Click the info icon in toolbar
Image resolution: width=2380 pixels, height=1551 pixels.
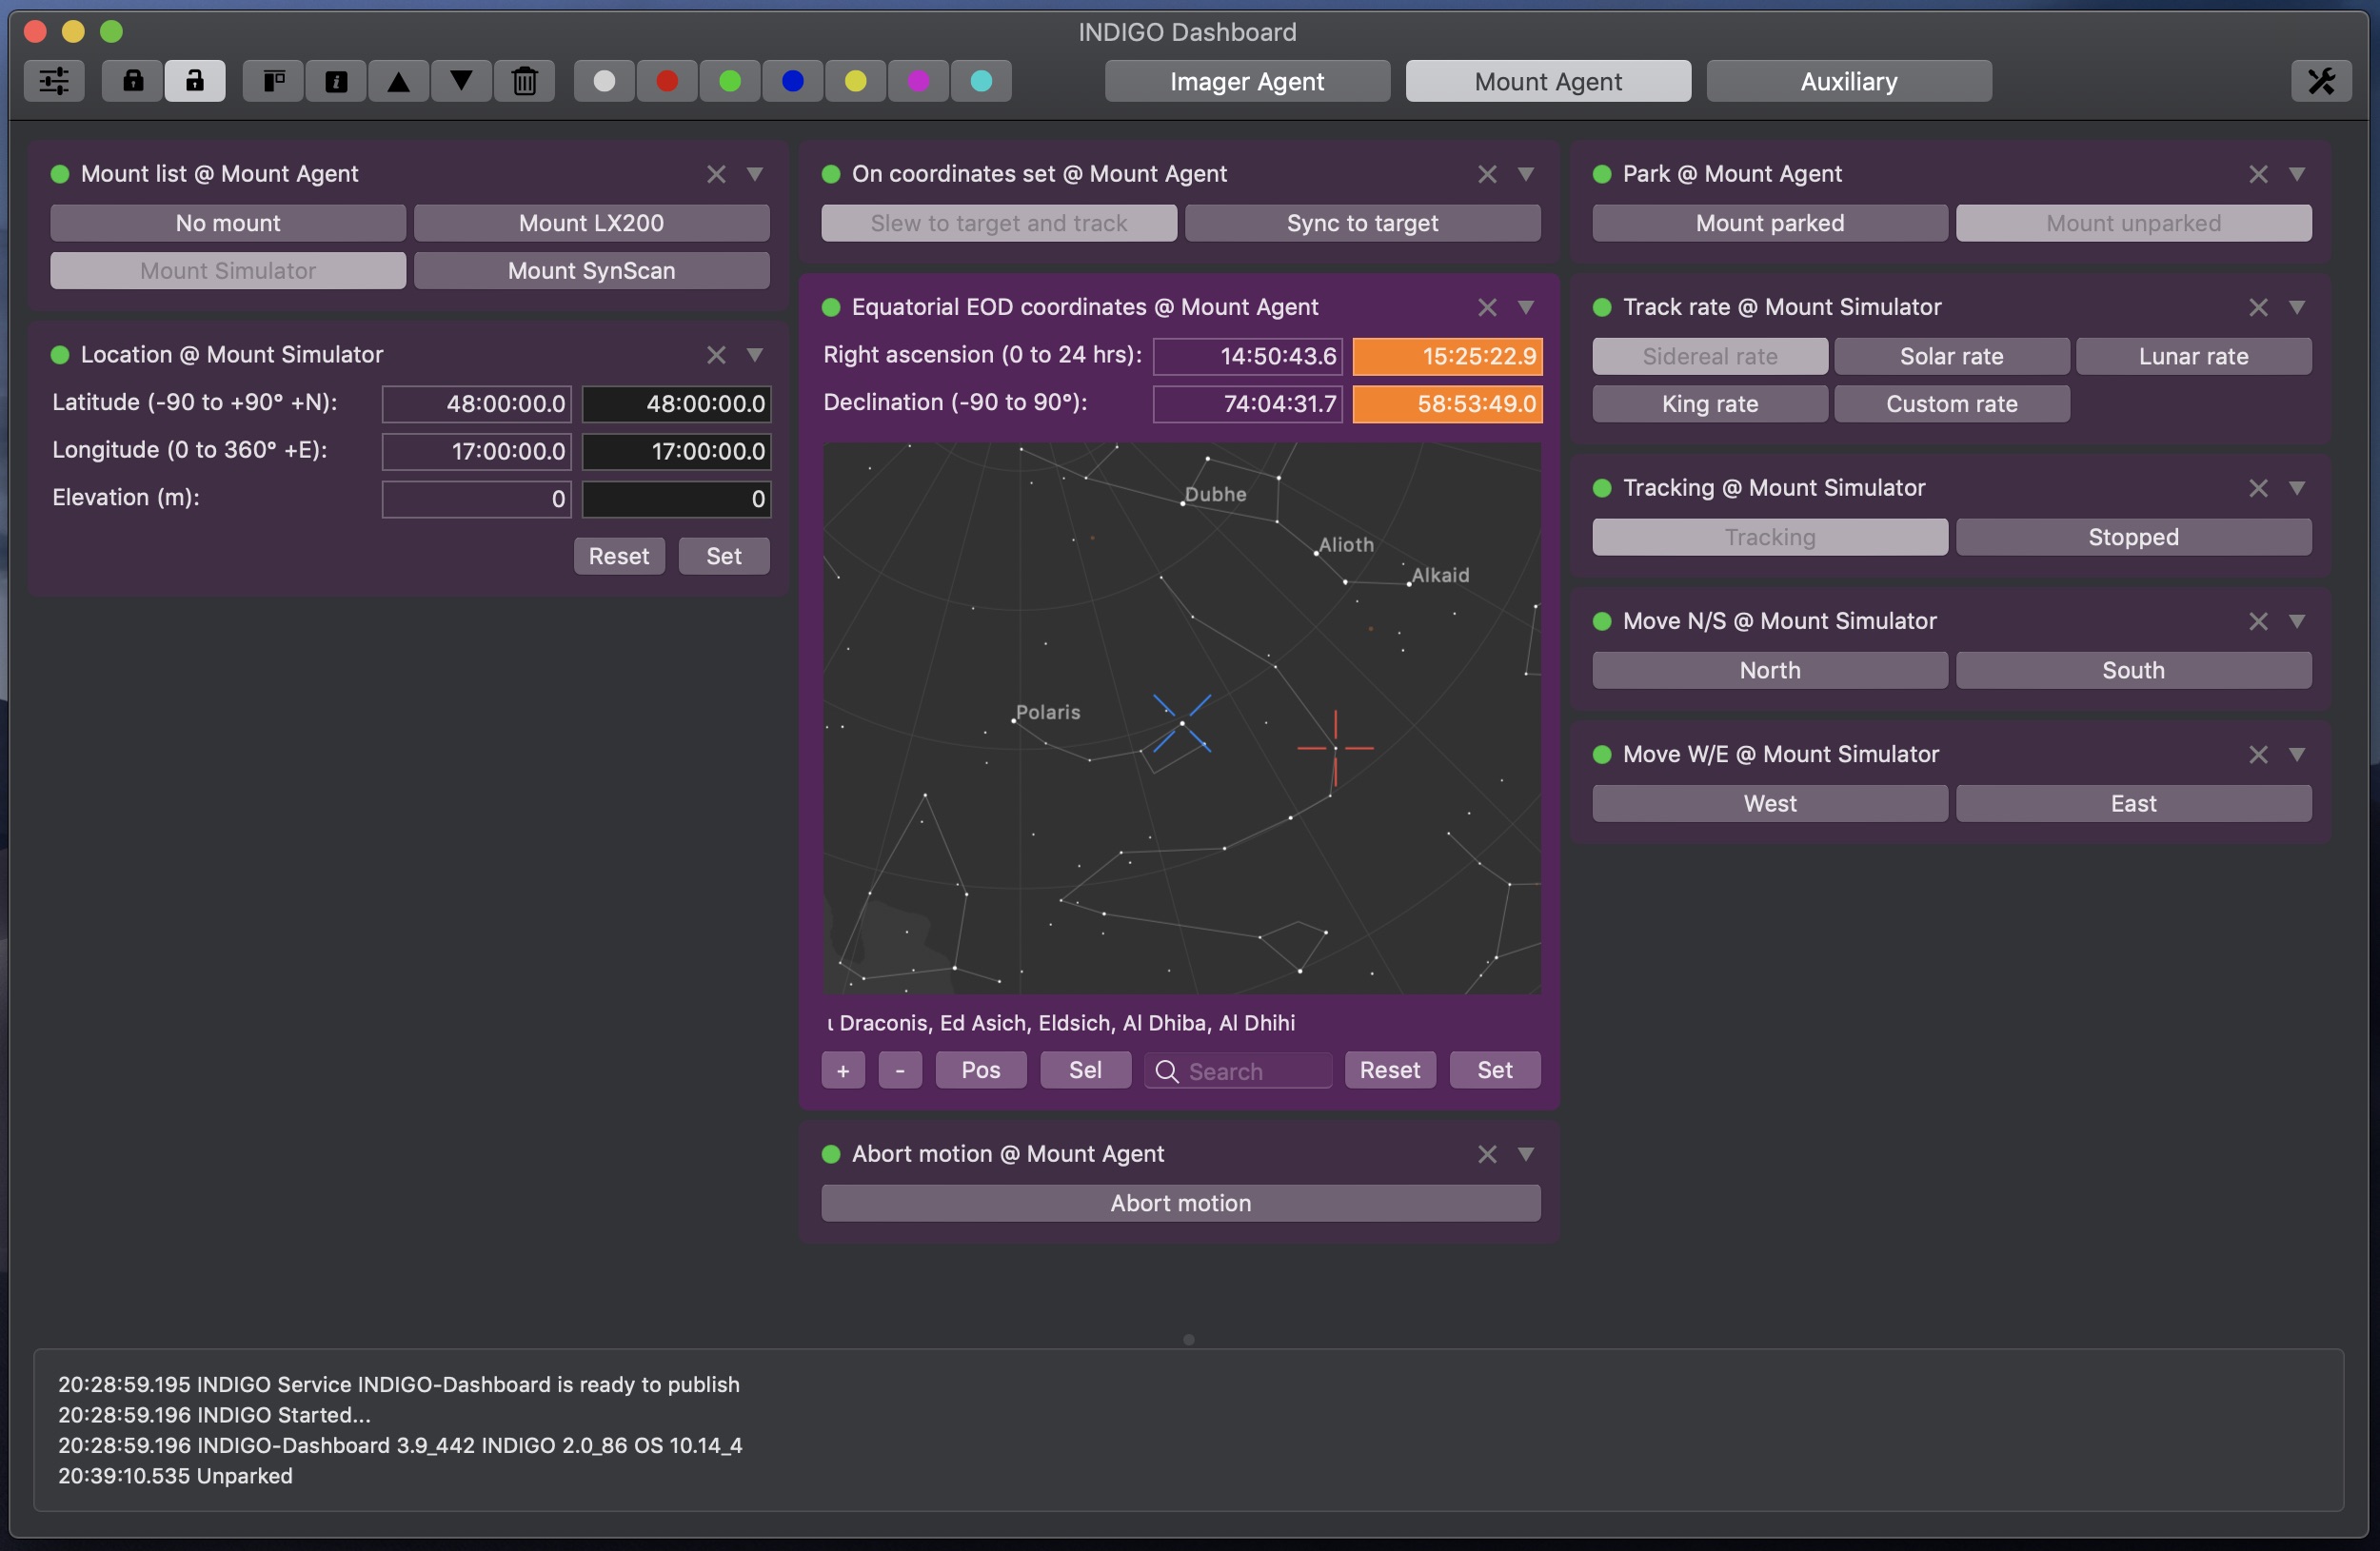pyautogui.click(x=336, y=81)
